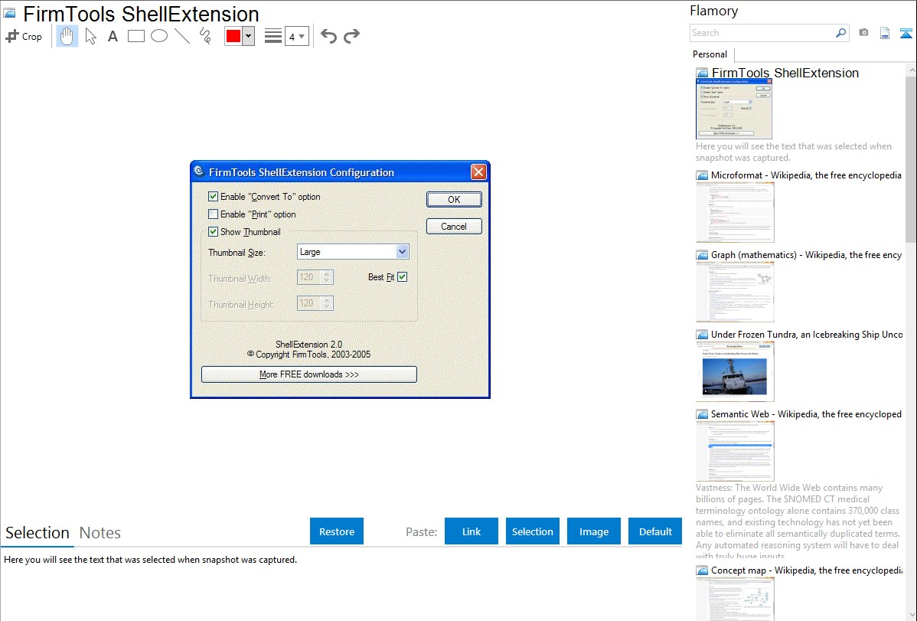Toggle Enable "Print" option checkbox
The height and width of the screenshot is (621, 917).
point(213,214)
